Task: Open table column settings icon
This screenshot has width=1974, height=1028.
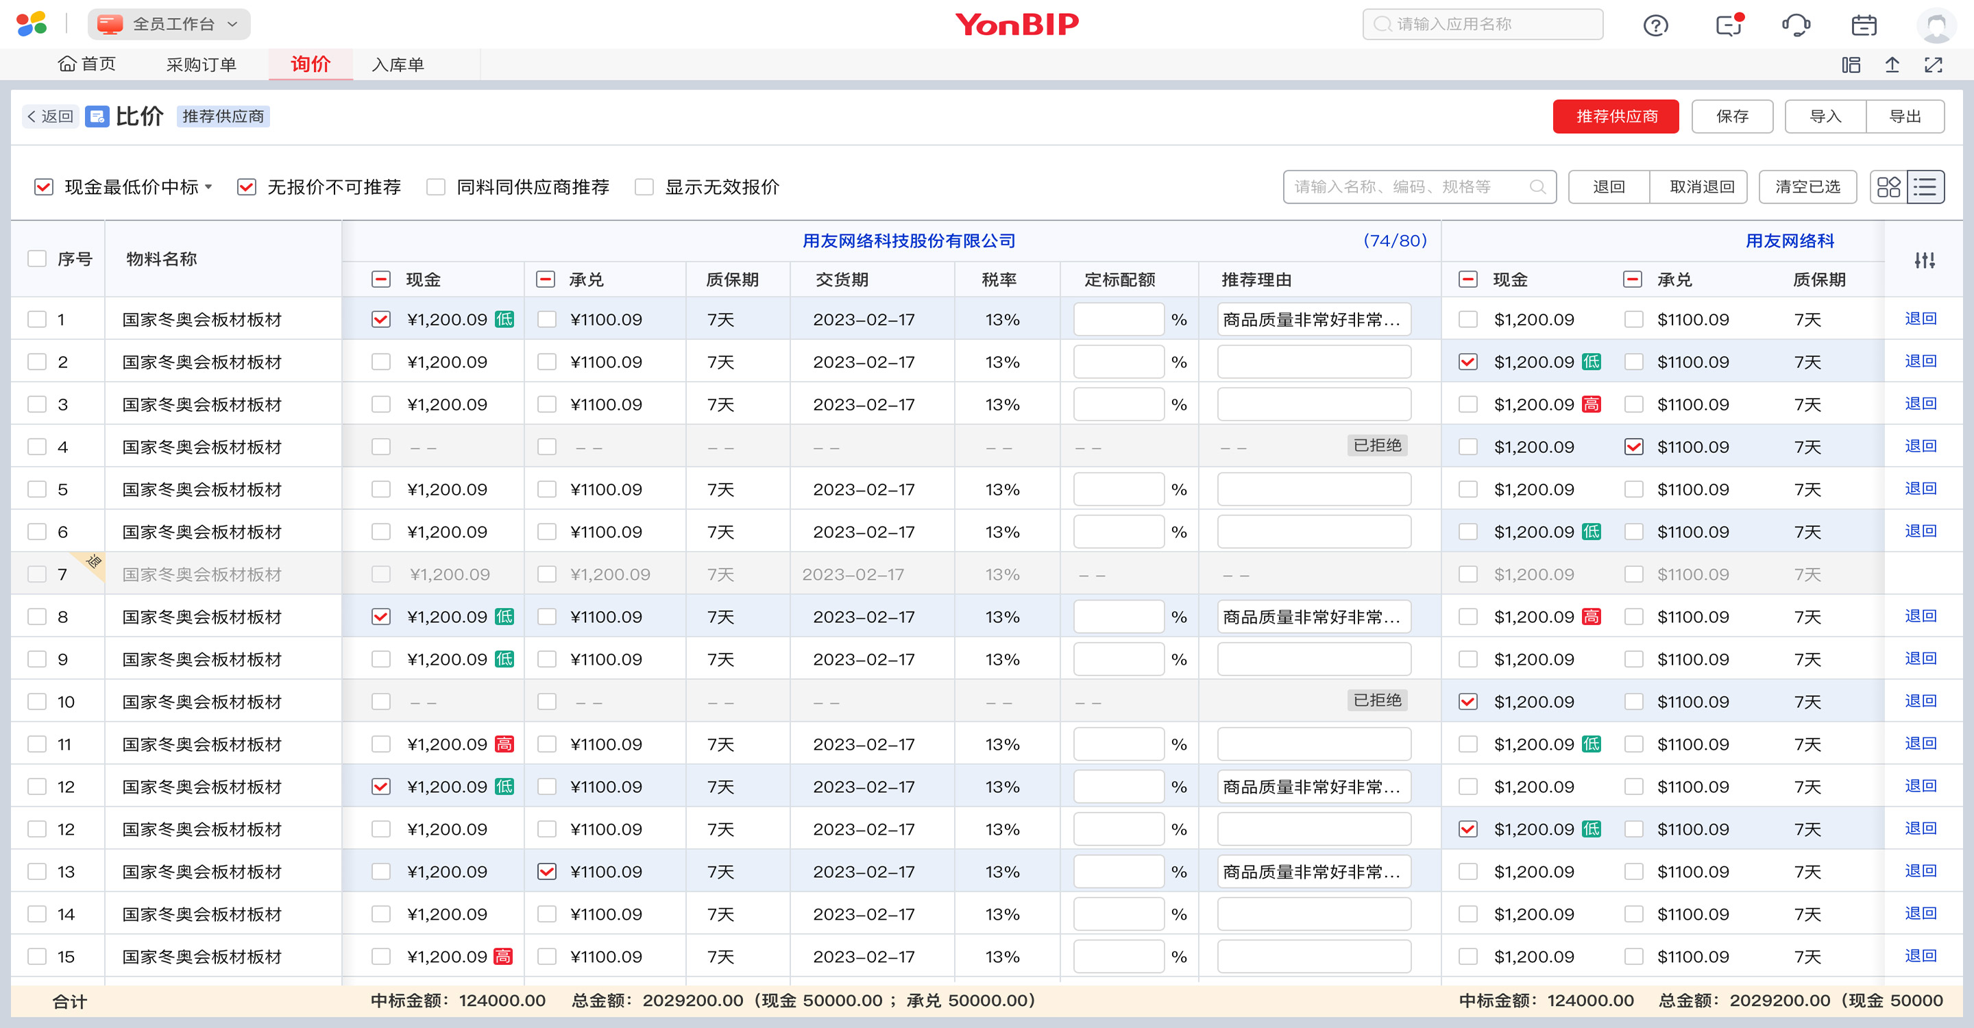Action: 1924,260
